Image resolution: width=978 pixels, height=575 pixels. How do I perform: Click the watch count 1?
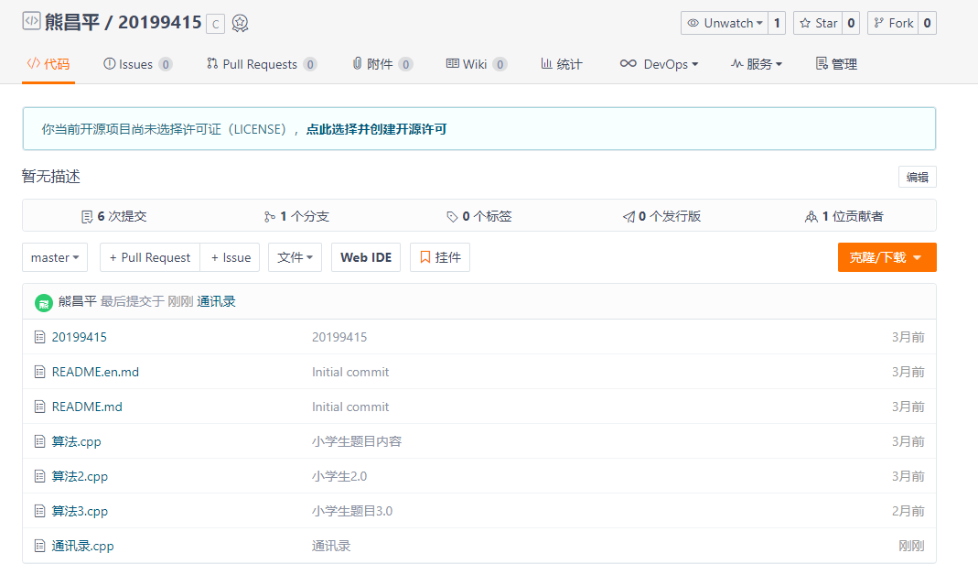click(x=777, y=23)
